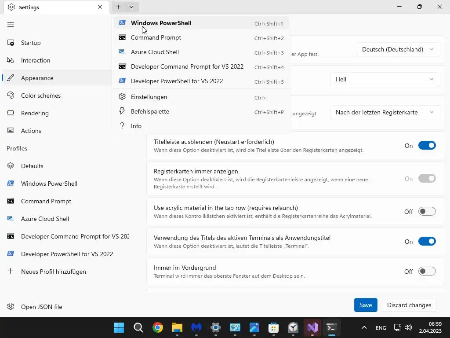
Task: Show hidden system tray icons chevron
Action: (x=364, y=327)
